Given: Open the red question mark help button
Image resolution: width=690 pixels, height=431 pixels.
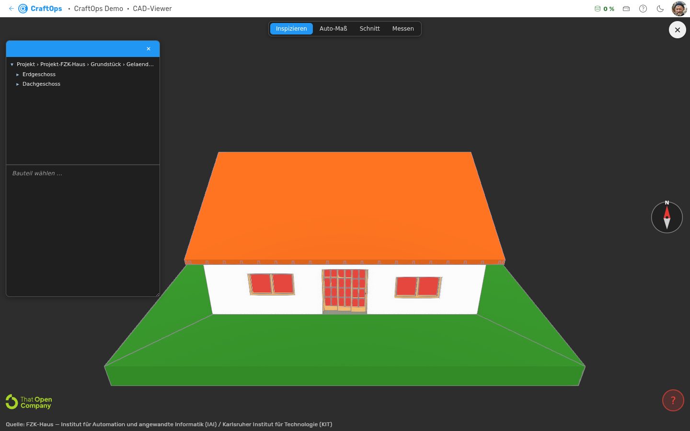Looking at the screenshot, I should tap(673, 400).
